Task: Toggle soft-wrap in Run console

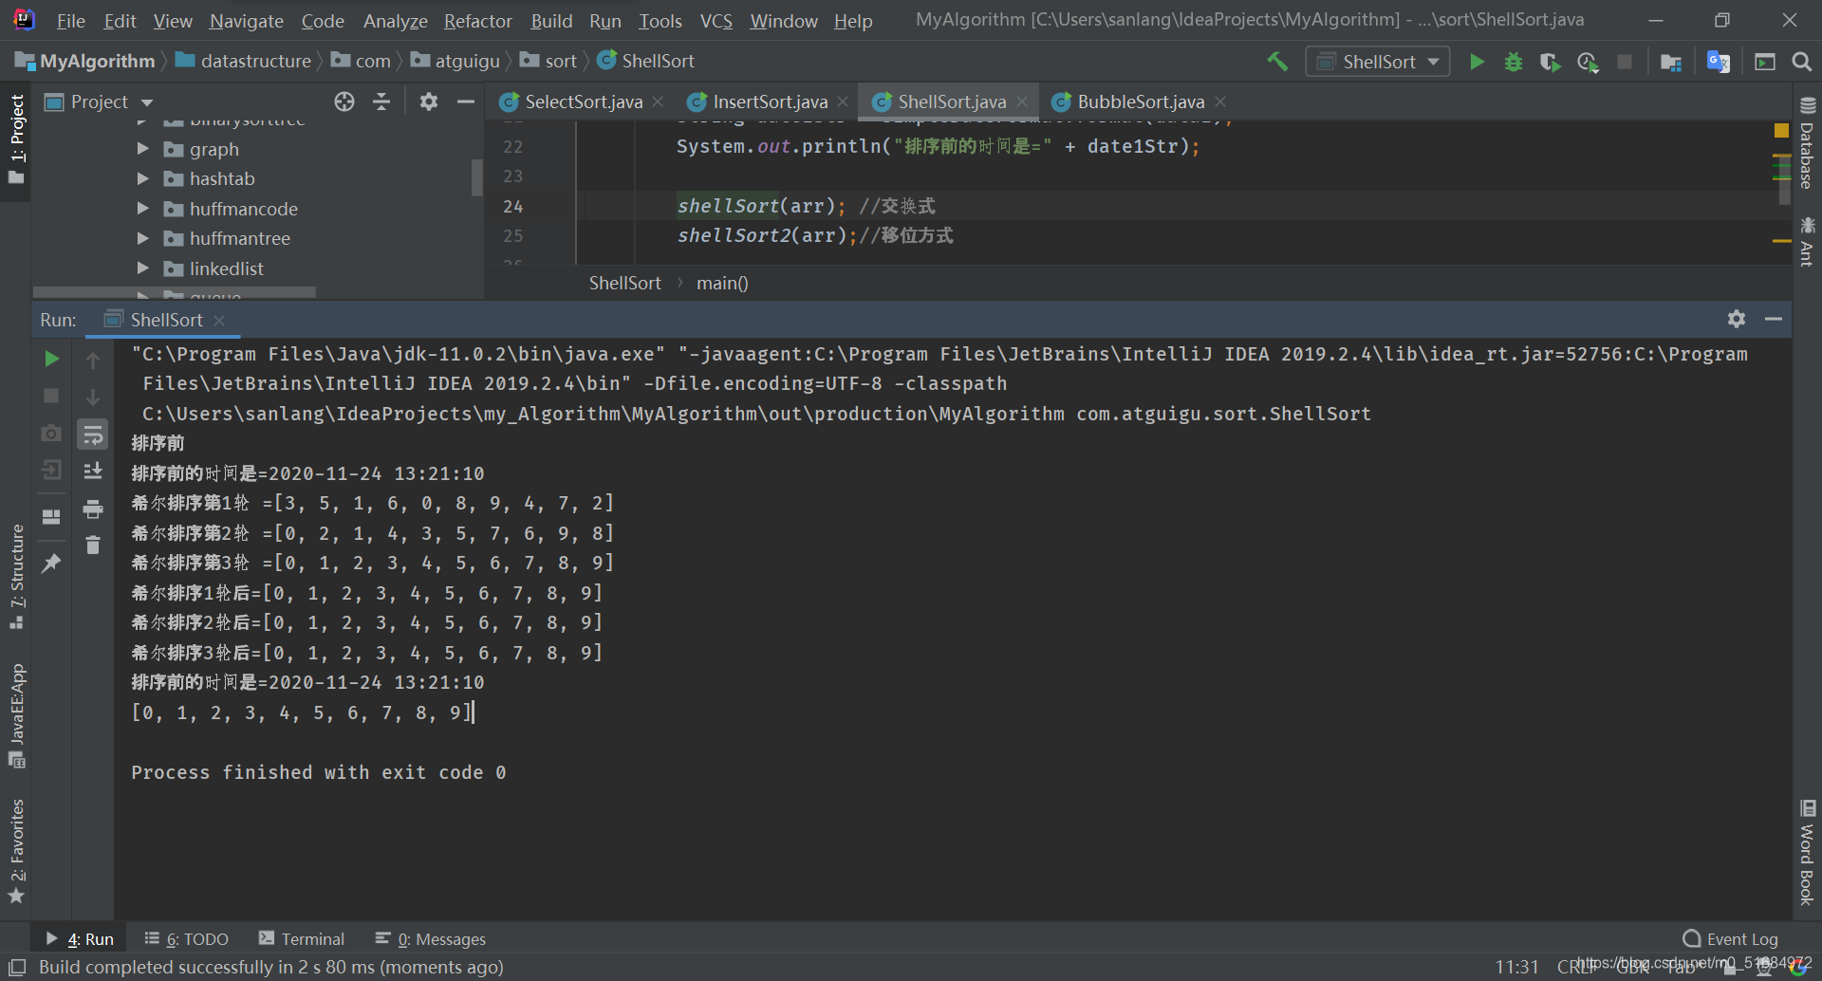Action: coord(93,435)
